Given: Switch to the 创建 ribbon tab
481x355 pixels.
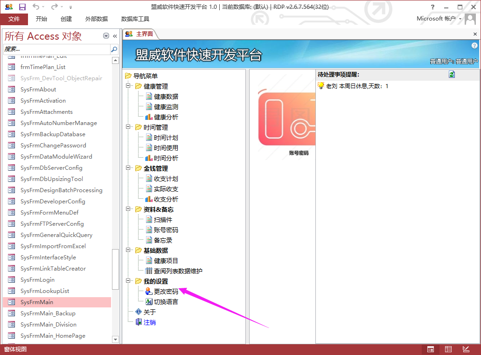Looking at the screenshot, I should [66, 19].
